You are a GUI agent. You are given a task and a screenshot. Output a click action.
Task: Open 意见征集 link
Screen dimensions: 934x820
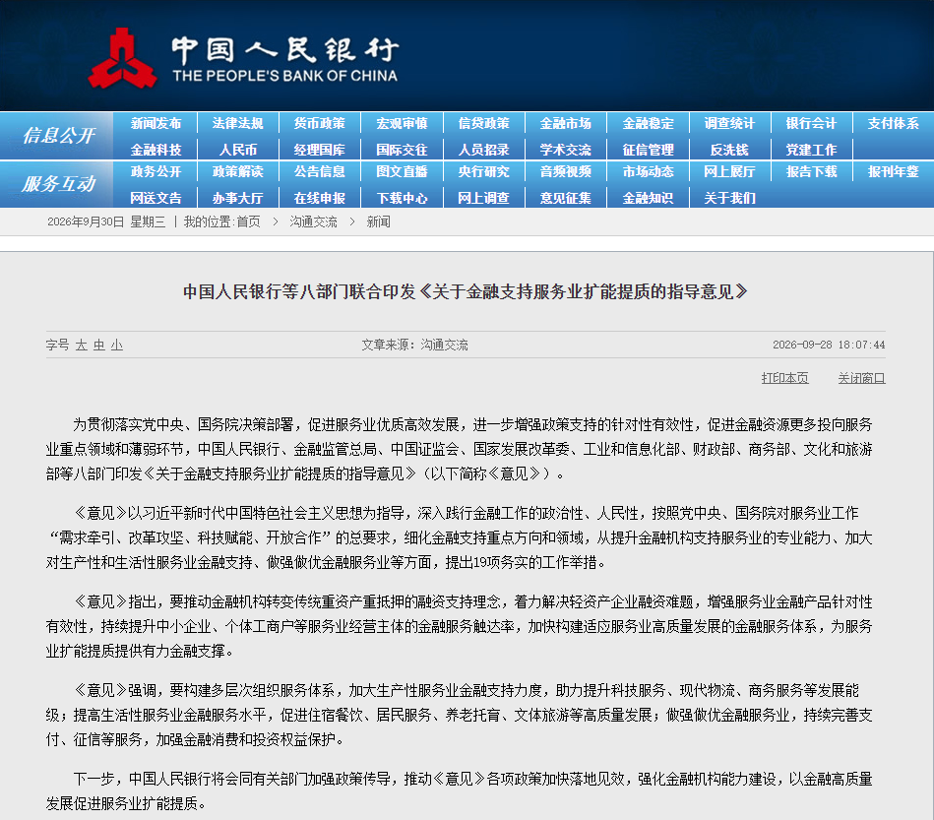[x=565, y=198]
